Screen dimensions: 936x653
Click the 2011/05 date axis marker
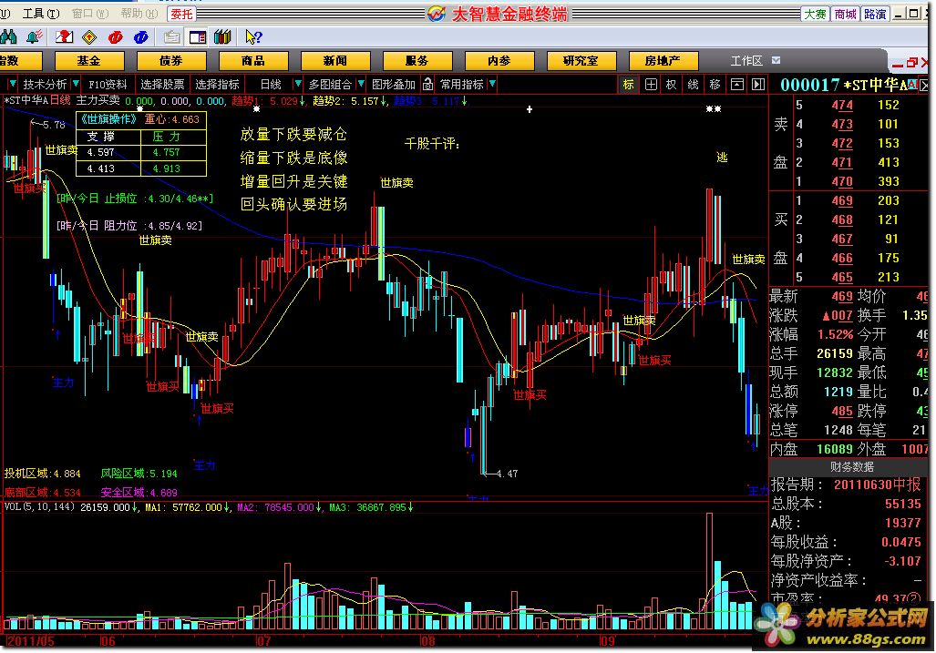click(x=30, y=641)
